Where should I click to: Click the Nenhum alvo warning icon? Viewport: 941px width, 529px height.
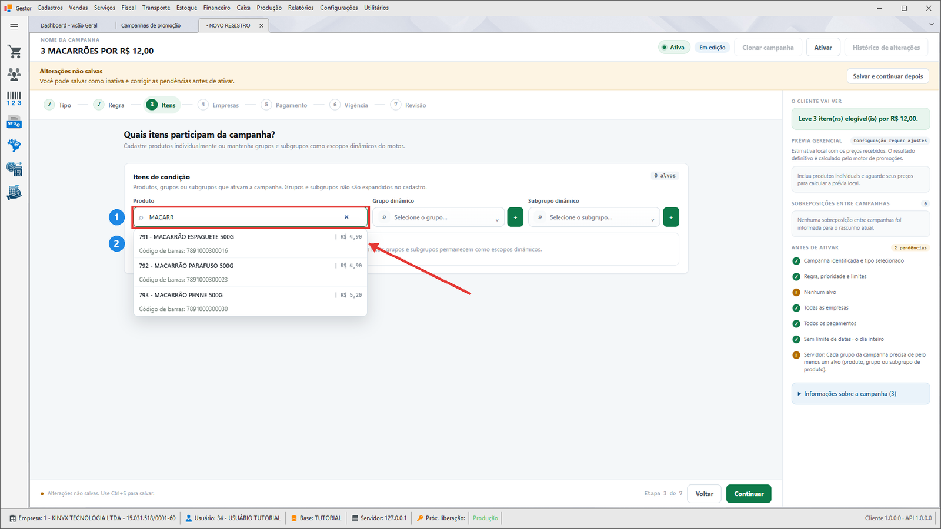click(x=796, y=292)
